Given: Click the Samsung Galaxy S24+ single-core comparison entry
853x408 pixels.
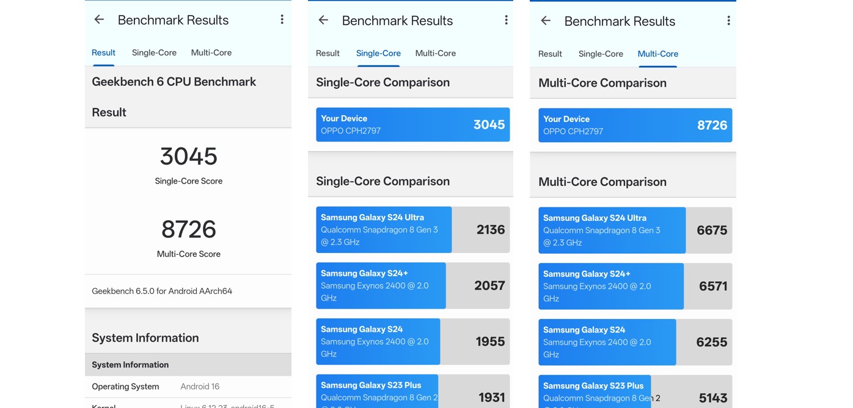Looking at the screenshot, I should [x=412, y=285].
